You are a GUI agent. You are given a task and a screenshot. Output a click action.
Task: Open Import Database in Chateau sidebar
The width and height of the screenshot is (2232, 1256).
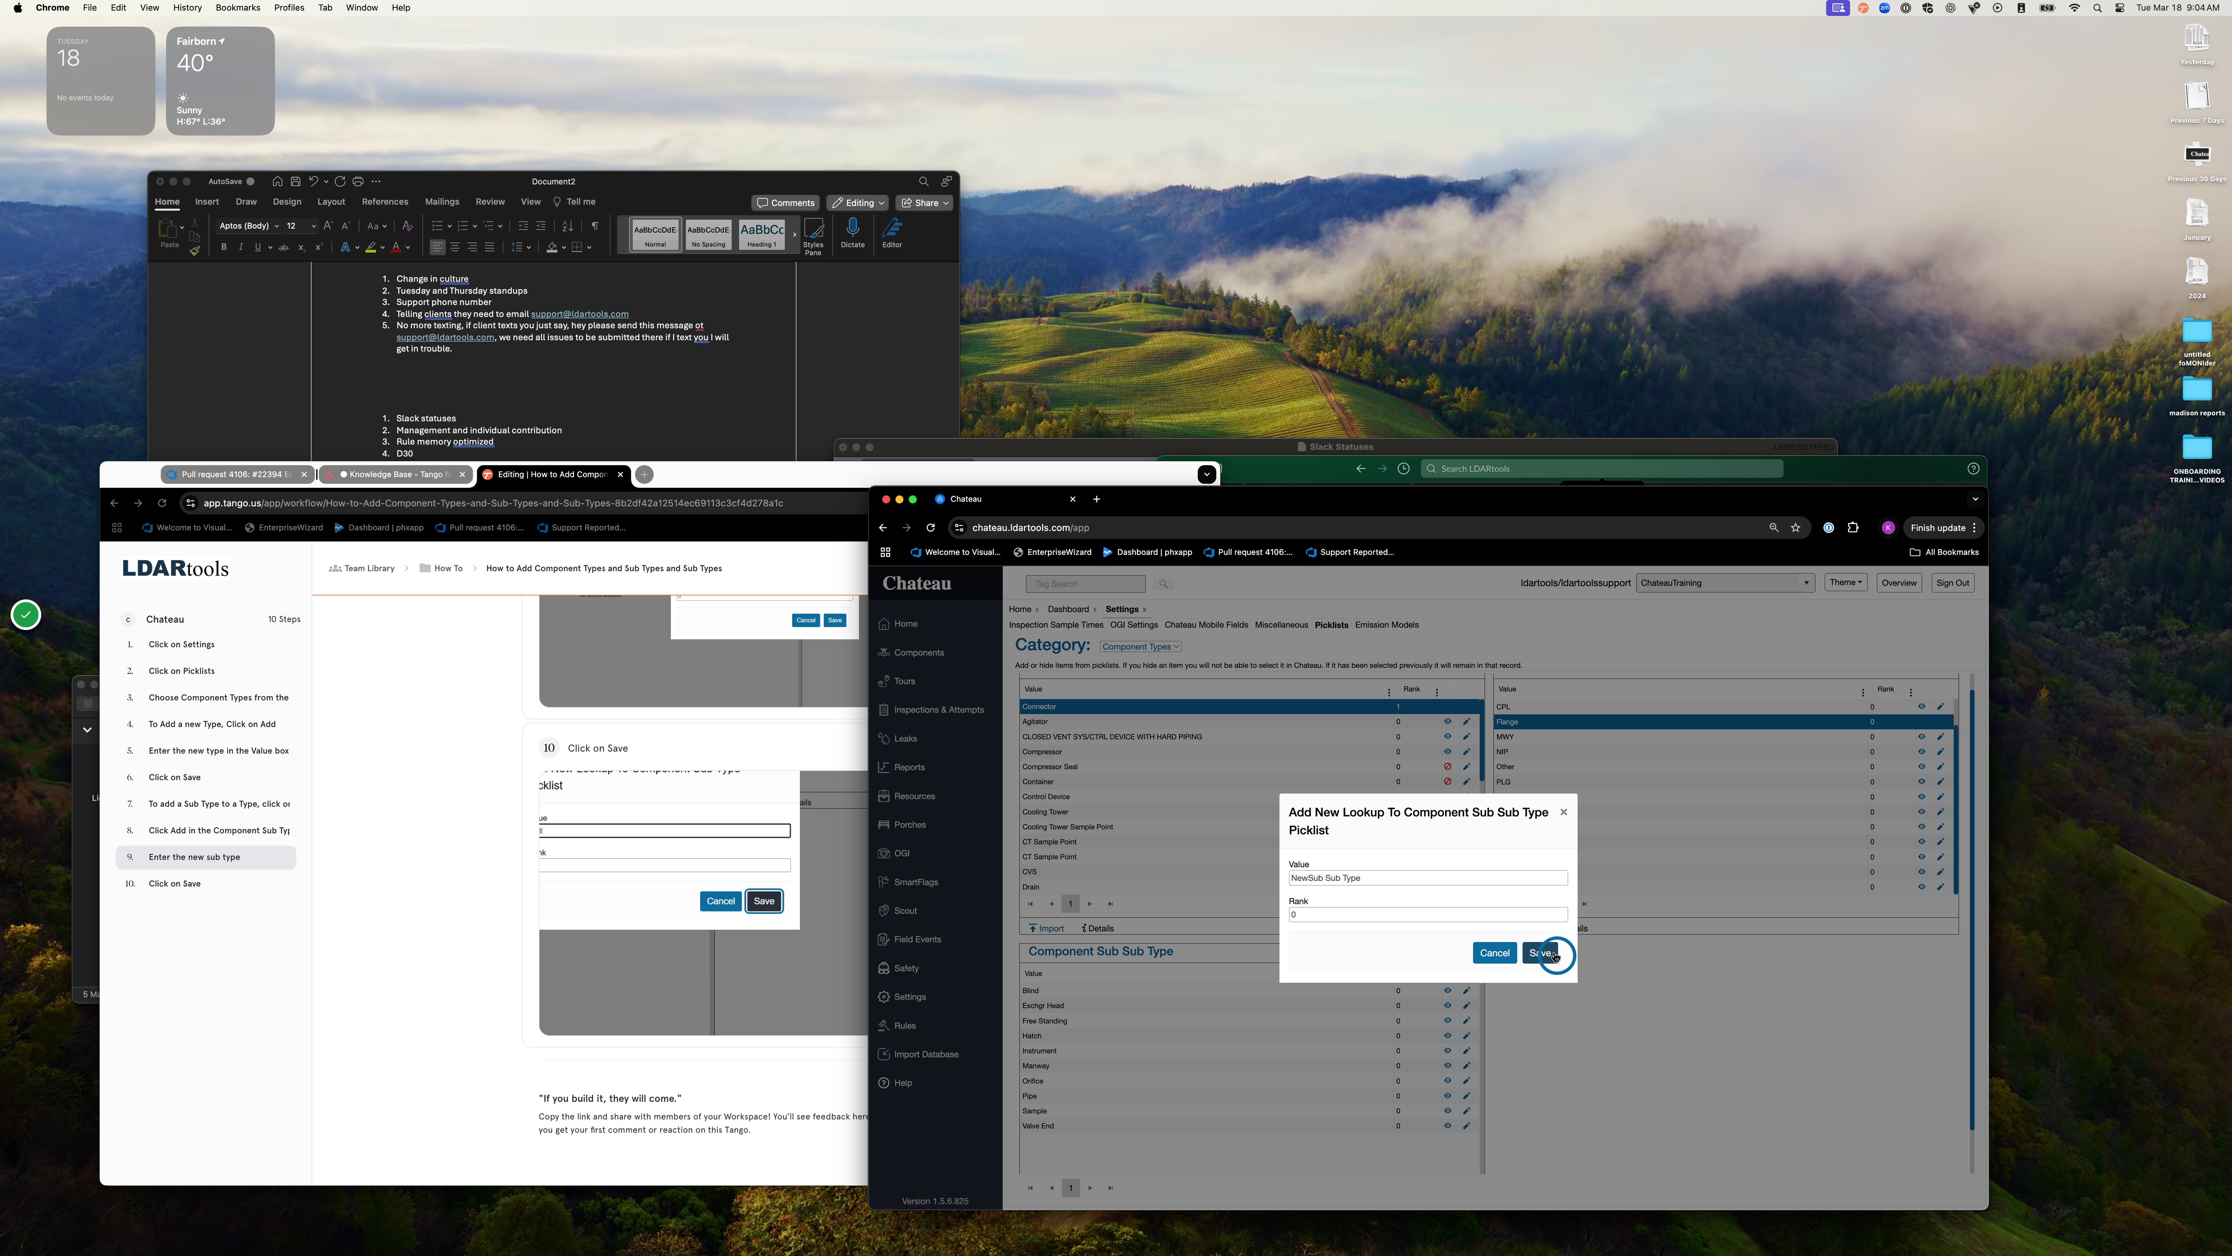coord(925,1055)
